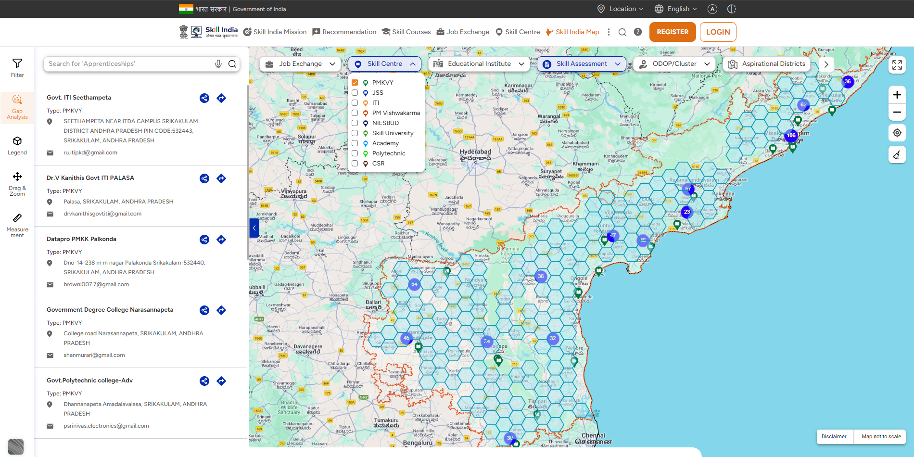Collapse the left results panel
The width and height of the screenshot is (914, 457).
coord(254,228)
